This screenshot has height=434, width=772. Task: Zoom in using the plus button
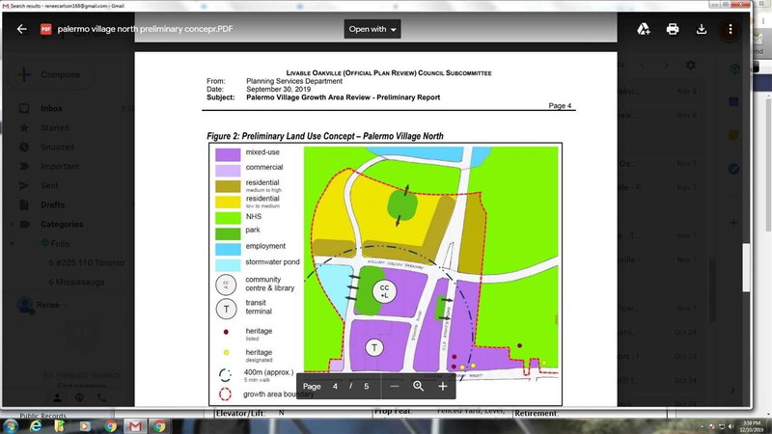(x=443, y=386)
